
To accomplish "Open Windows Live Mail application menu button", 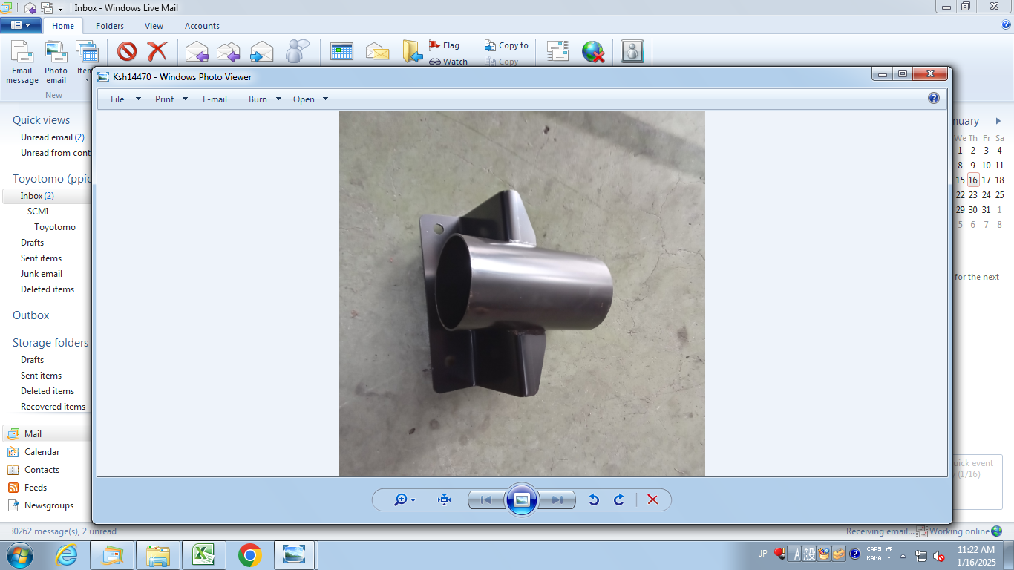I will (21, 25).
